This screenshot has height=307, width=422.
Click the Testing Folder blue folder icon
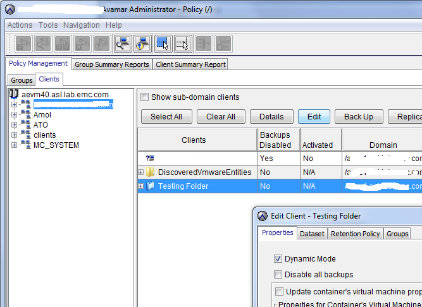pyautogui.click(x=150, y=186)
